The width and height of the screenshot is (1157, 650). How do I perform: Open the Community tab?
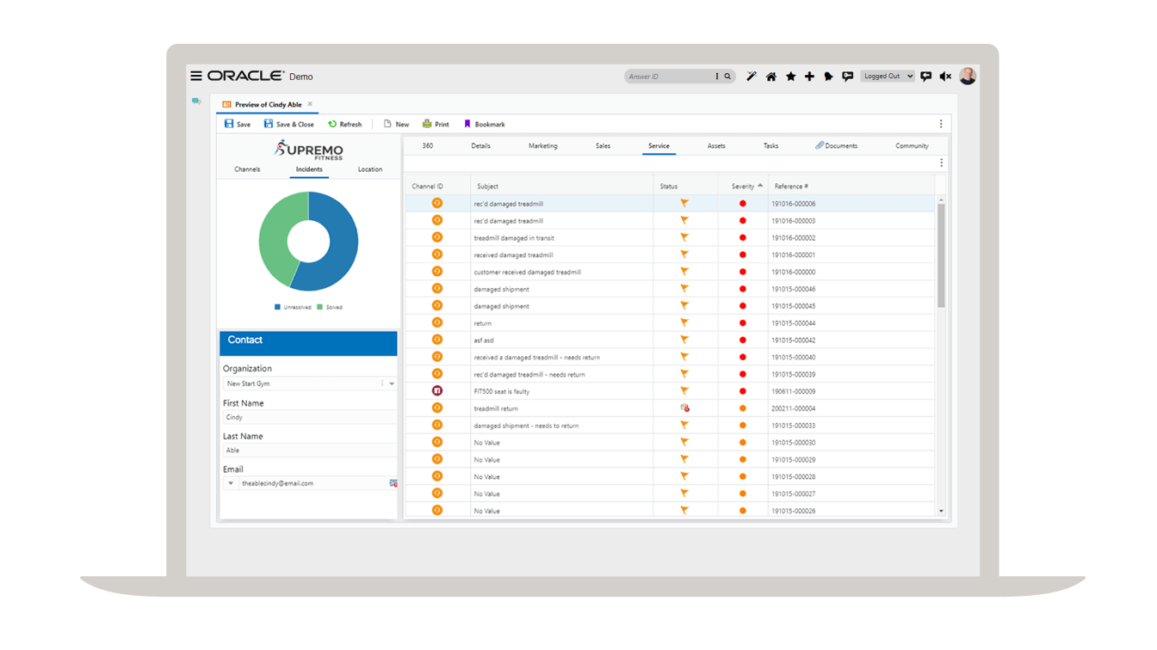(x=912, y=146)
